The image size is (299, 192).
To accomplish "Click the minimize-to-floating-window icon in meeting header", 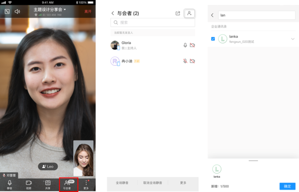I will (7, 11).
